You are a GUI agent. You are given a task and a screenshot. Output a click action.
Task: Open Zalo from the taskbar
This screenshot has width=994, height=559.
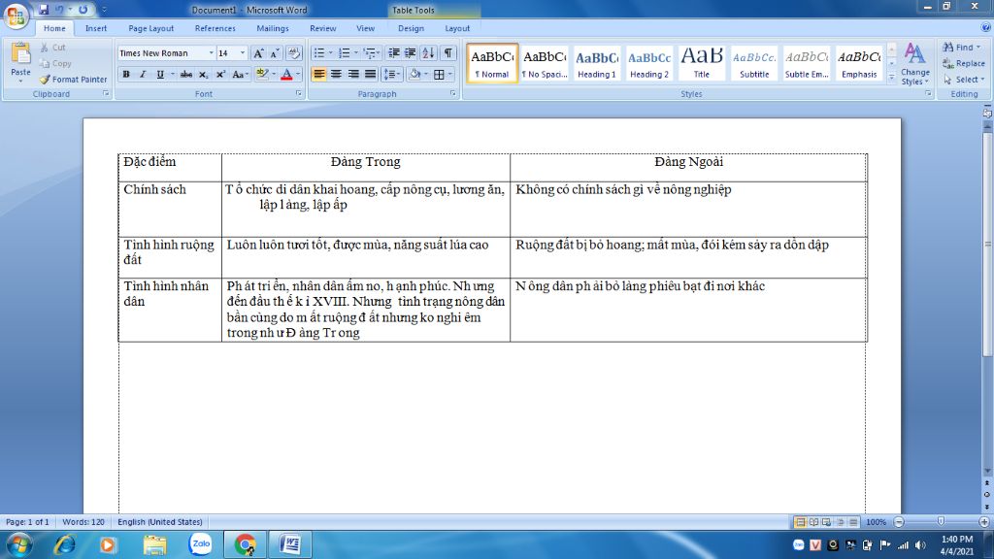pyautogui.click(x=200, y=544)
